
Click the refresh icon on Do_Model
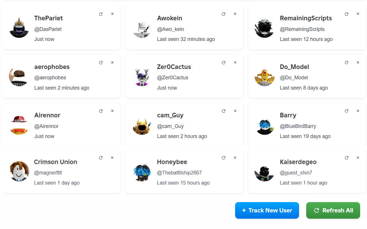point(346,62)
